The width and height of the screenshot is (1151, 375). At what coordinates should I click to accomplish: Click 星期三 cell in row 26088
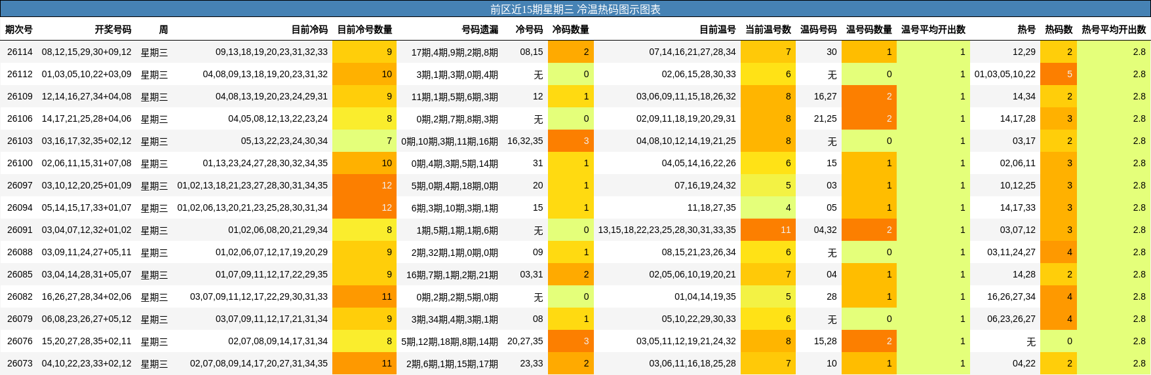pos(154,252)
